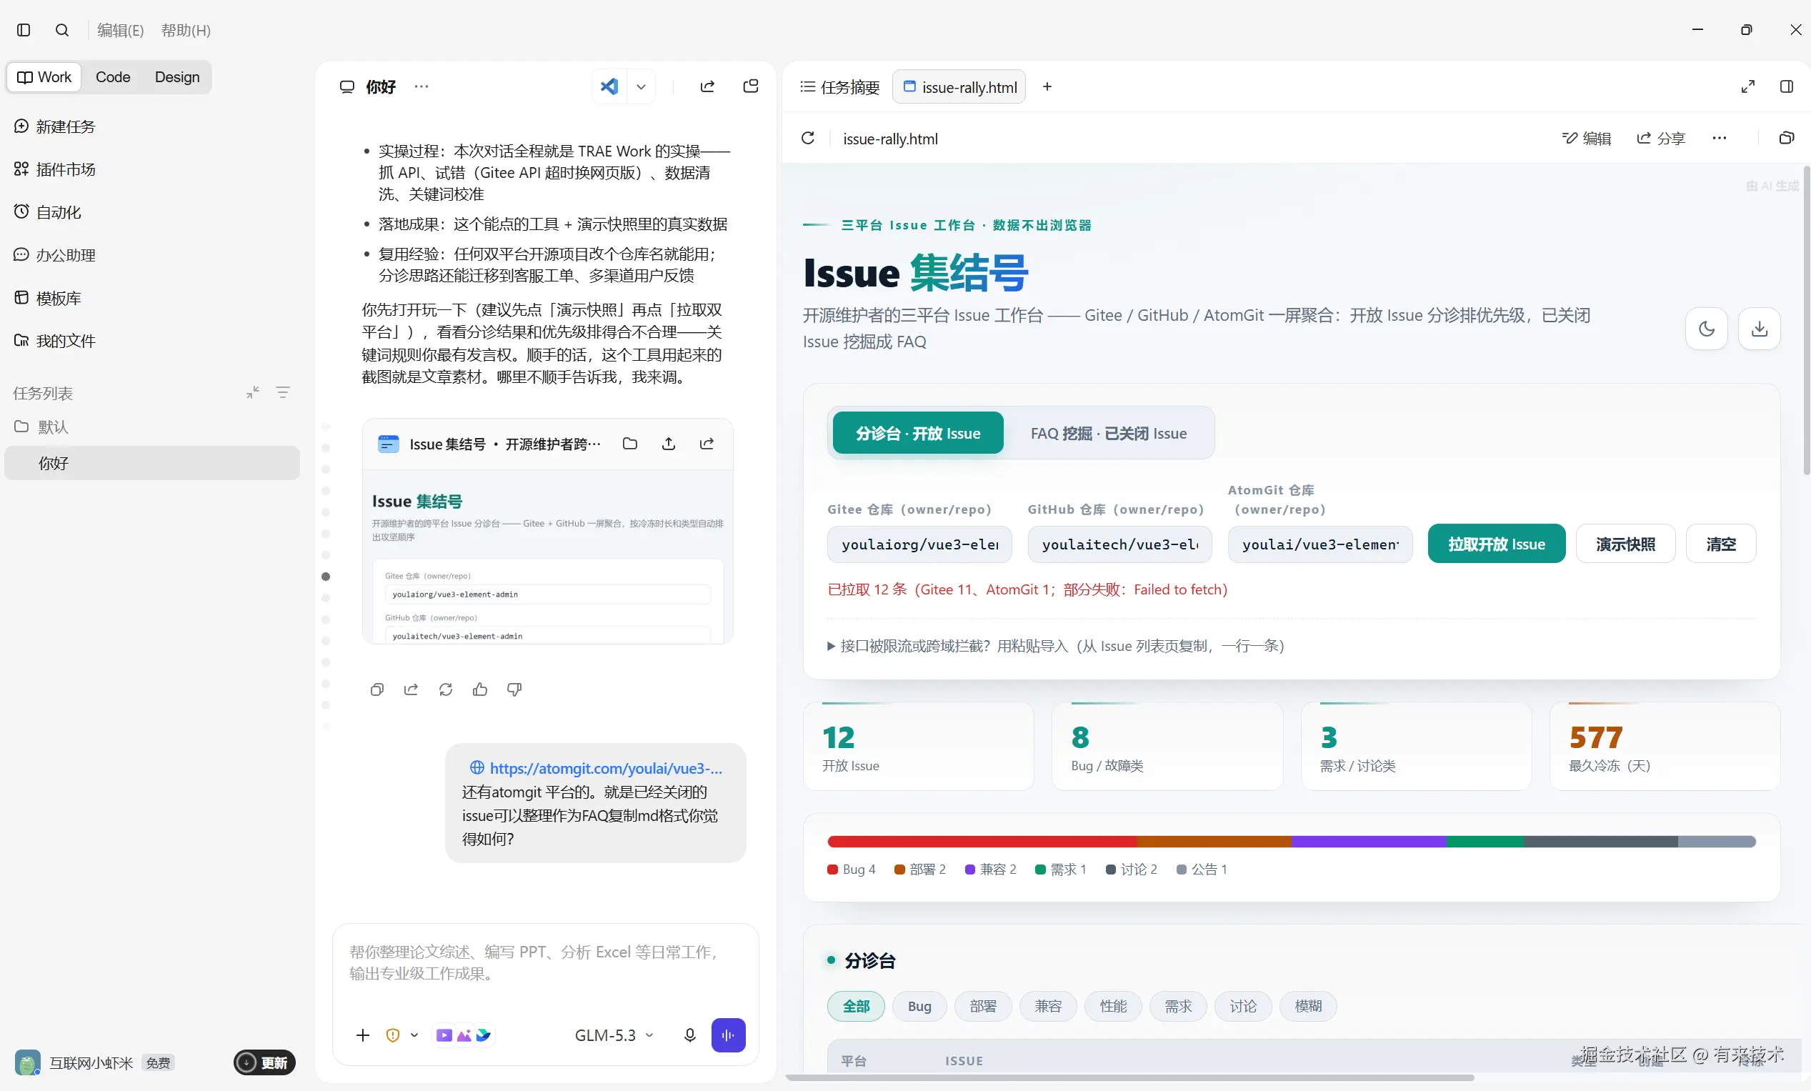
Task: Open the task list filter icon
Action: (x=283, y=392)
